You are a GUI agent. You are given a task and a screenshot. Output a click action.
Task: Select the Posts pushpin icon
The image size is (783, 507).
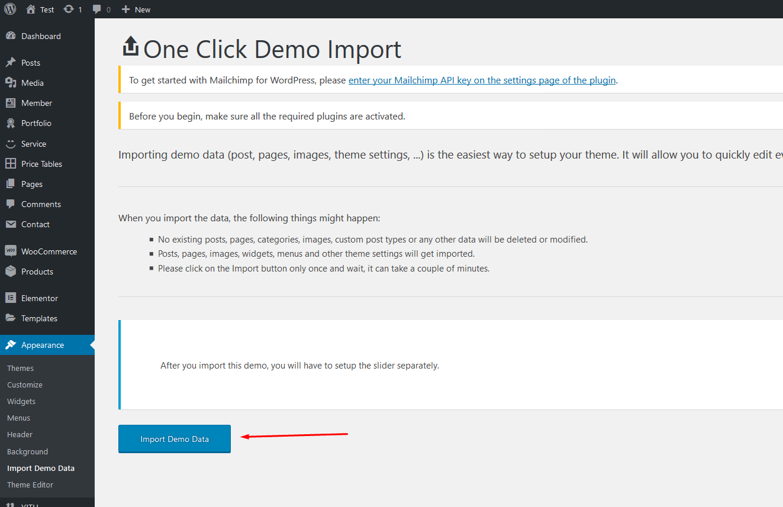(x=11, y=63)
